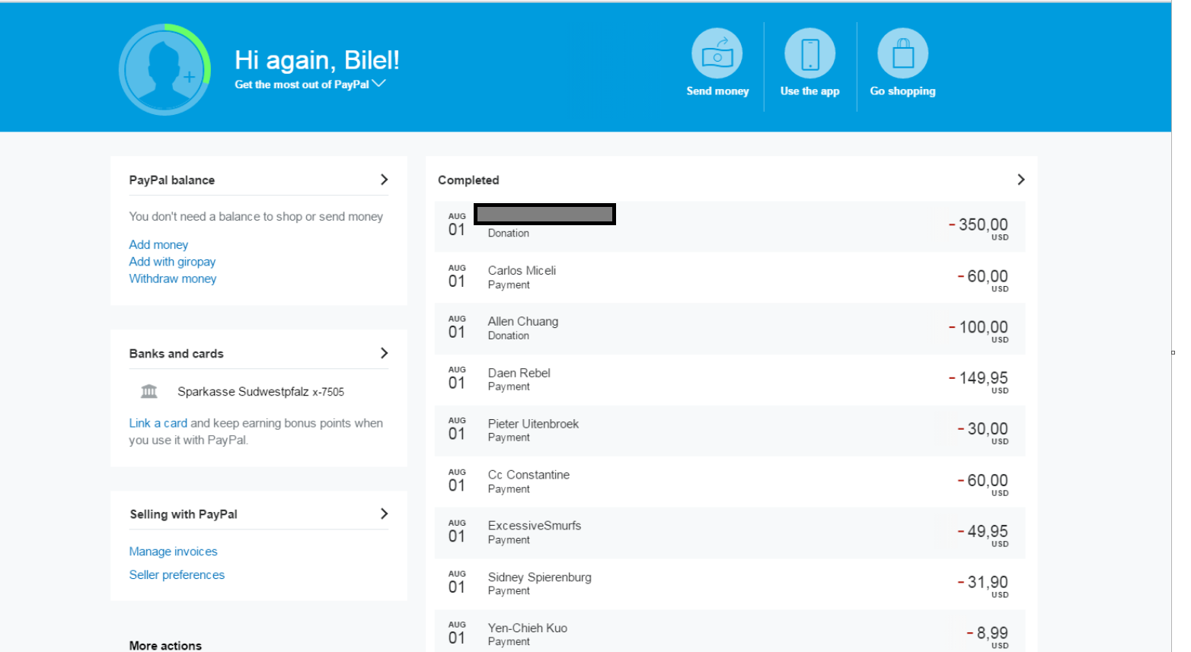Click the Add with giropay link
Image resolution: width=1191 pixels, height=652 pixels.
click(x=172, y=262)
